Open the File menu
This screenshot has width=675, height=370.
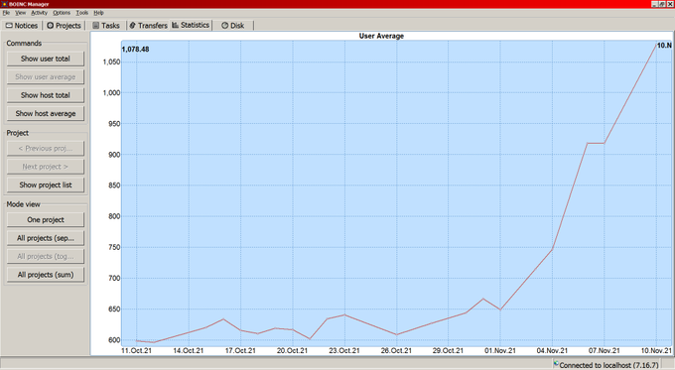click(x=6, y=13)
